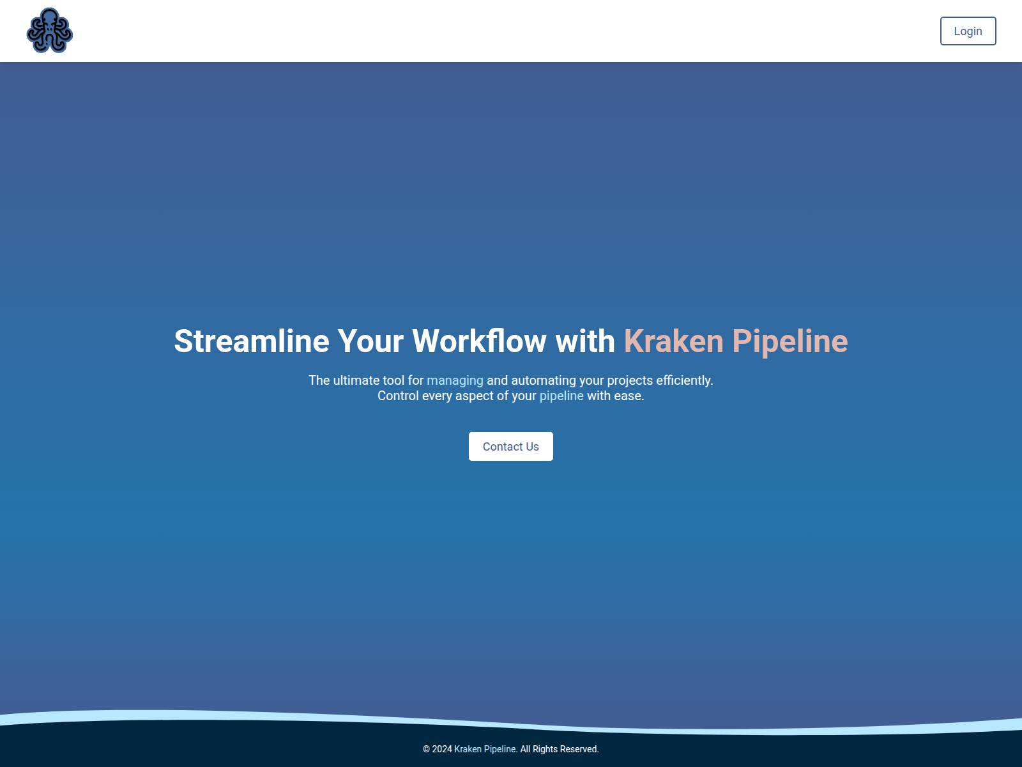Image resolution: width=1022 pixels, height=767 pixels.
Task: Click '© 2024' in the footer
Action: click(x=438, y=749)
